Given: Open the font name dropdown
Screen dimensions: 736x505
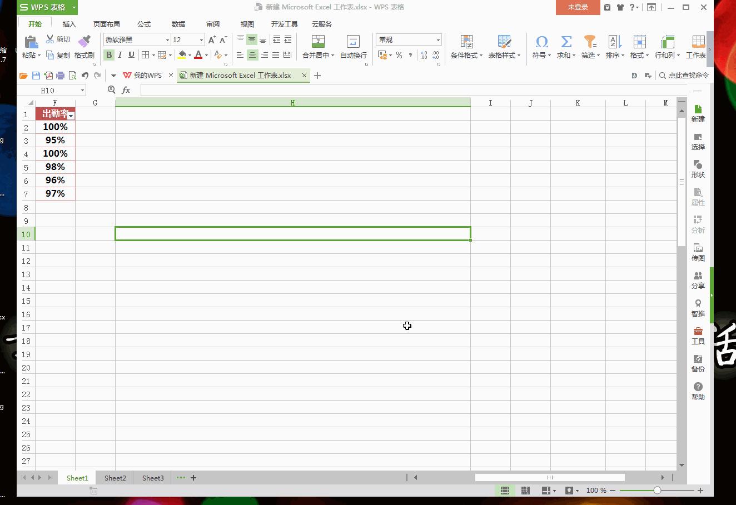Looking at the screenshot, I should 167,40.
